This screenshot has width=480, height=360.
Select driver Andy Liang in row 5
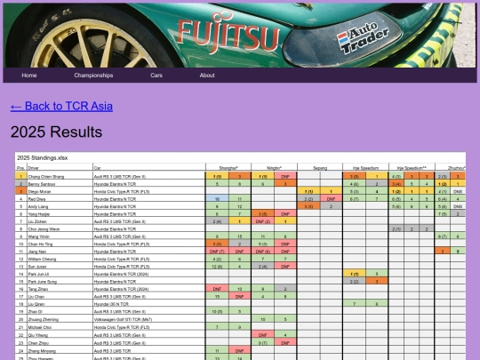39,206
